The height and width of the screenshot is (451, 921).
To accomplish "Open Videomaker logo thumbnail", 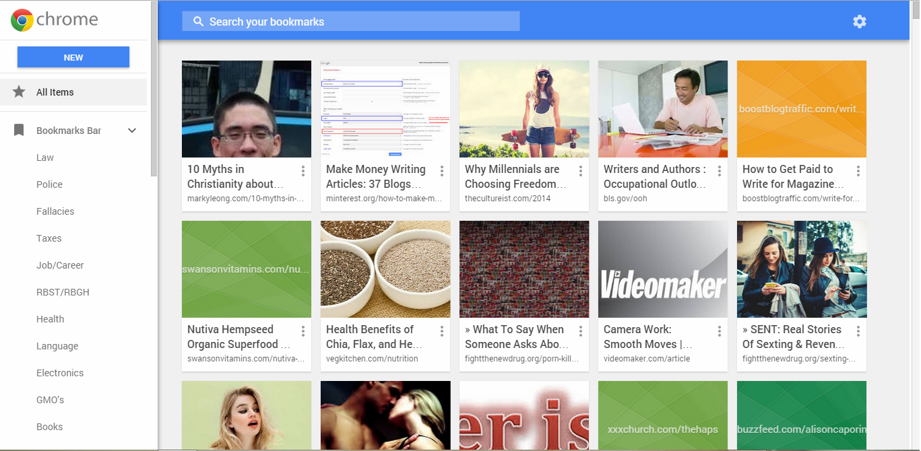I will [x=663, y=269].
